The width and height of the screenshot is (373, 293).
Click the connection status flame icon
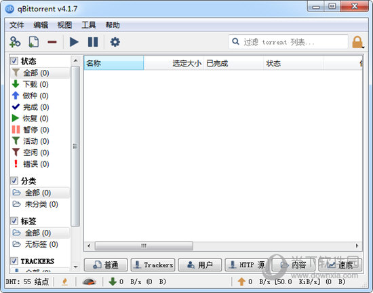64,281
